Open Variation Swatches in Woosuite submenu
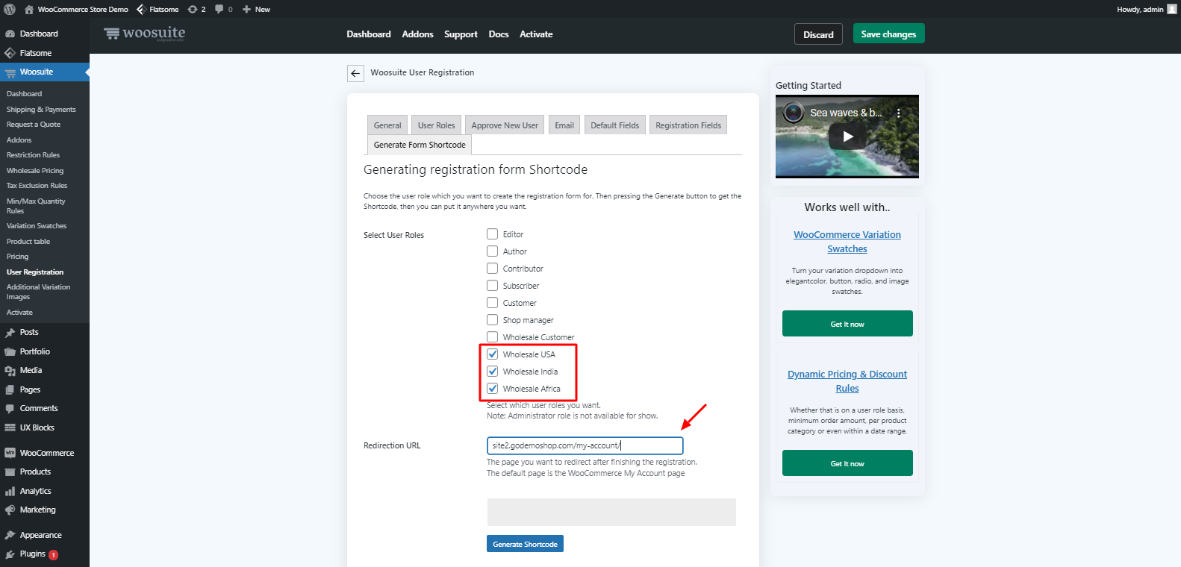 (x=37, y=226)
